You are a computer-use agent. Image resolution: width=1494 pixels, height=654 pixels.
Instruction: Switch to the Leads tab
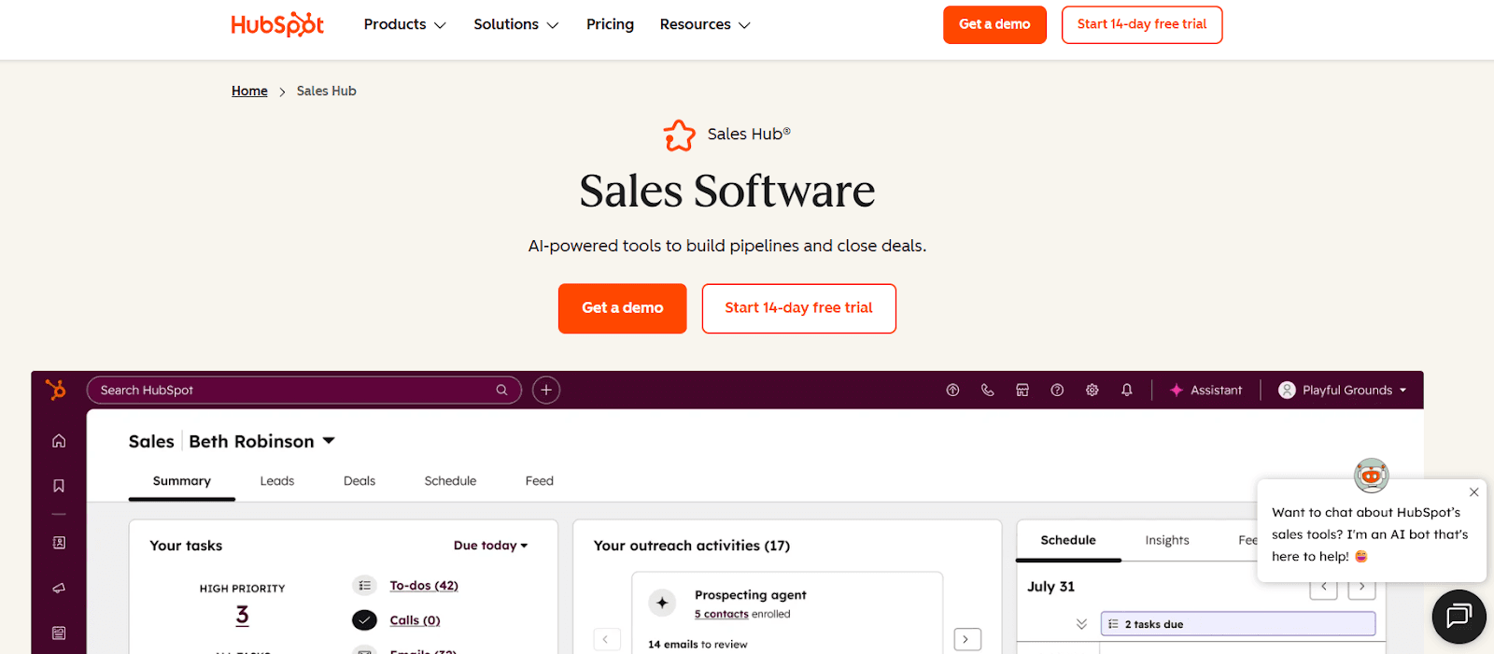(277, 481)
